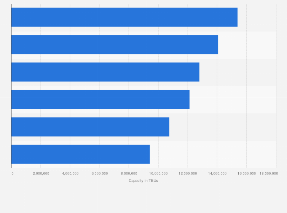Click the 18,000,000 axis label

[269, 173]
